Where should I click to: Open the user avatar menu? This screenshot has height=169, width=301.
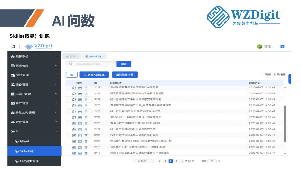pos(259,47)
